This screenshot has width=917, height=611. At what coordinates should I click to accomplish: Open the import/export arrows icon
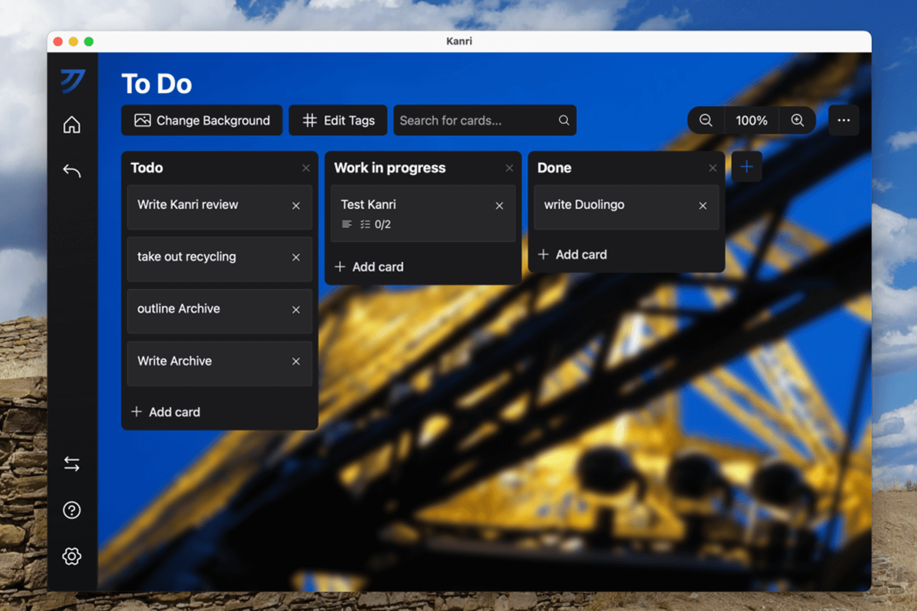click(72, 464)
